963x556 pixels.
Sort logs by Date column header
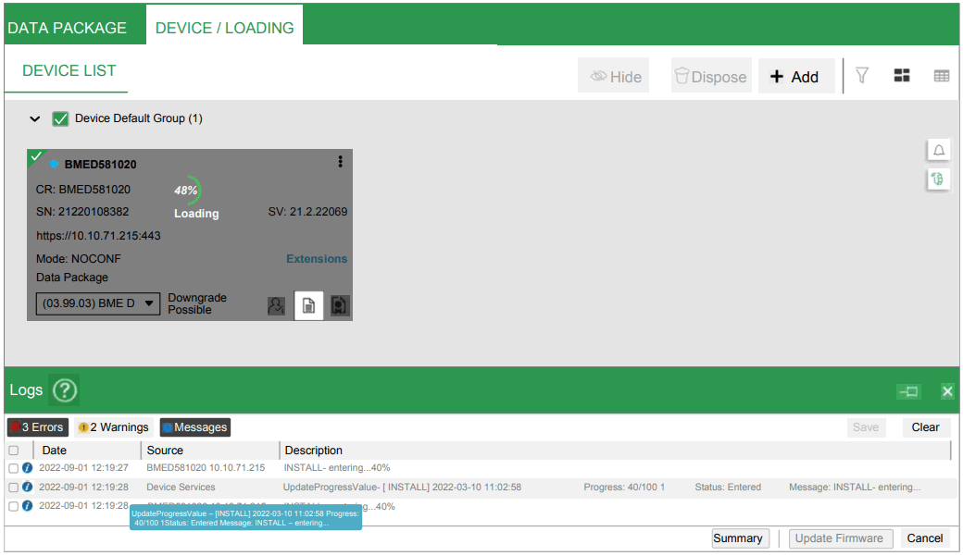(54, 451)
